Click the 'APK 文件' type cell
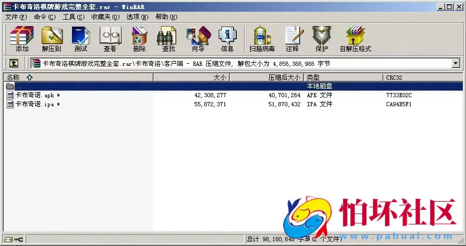The width and height of the screenshot is (466, 246). 319,95
